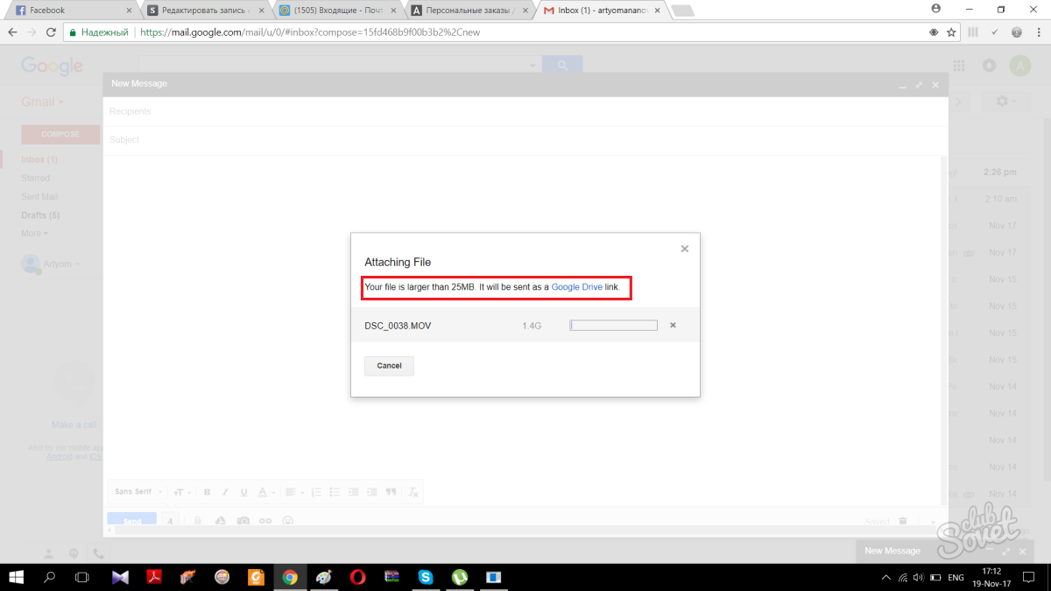Viewport: 1051px width, 591px height.
Task: Toggle bold formatting
Action: [208, 492]
